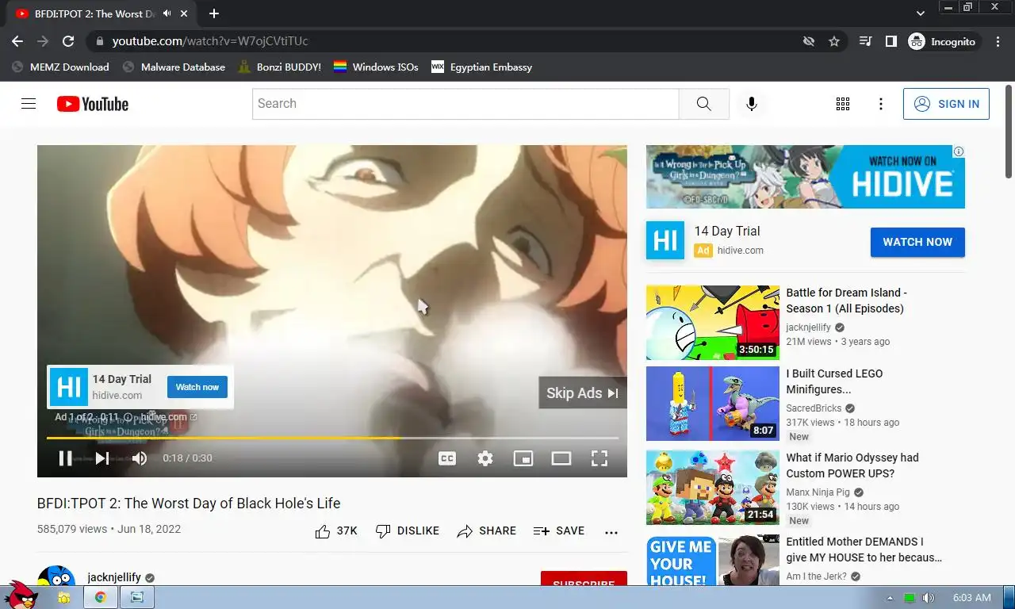Screen dimensions: 1015x609
Task: Seek along the yellow ad progress bar
Action: (x=332, y=438)
